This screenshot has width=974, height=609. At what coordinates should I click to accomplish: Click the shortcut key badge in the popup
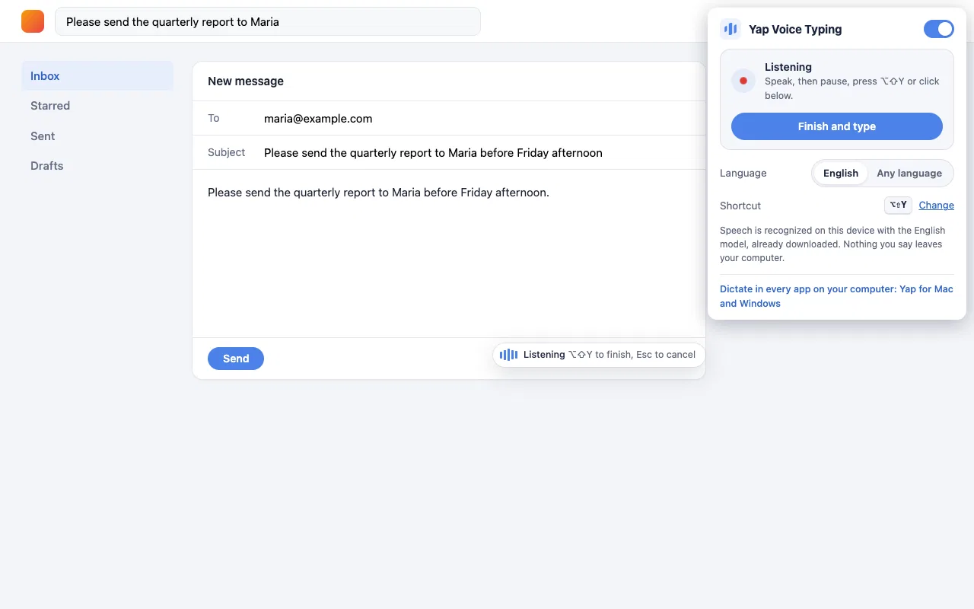point(898,206)
